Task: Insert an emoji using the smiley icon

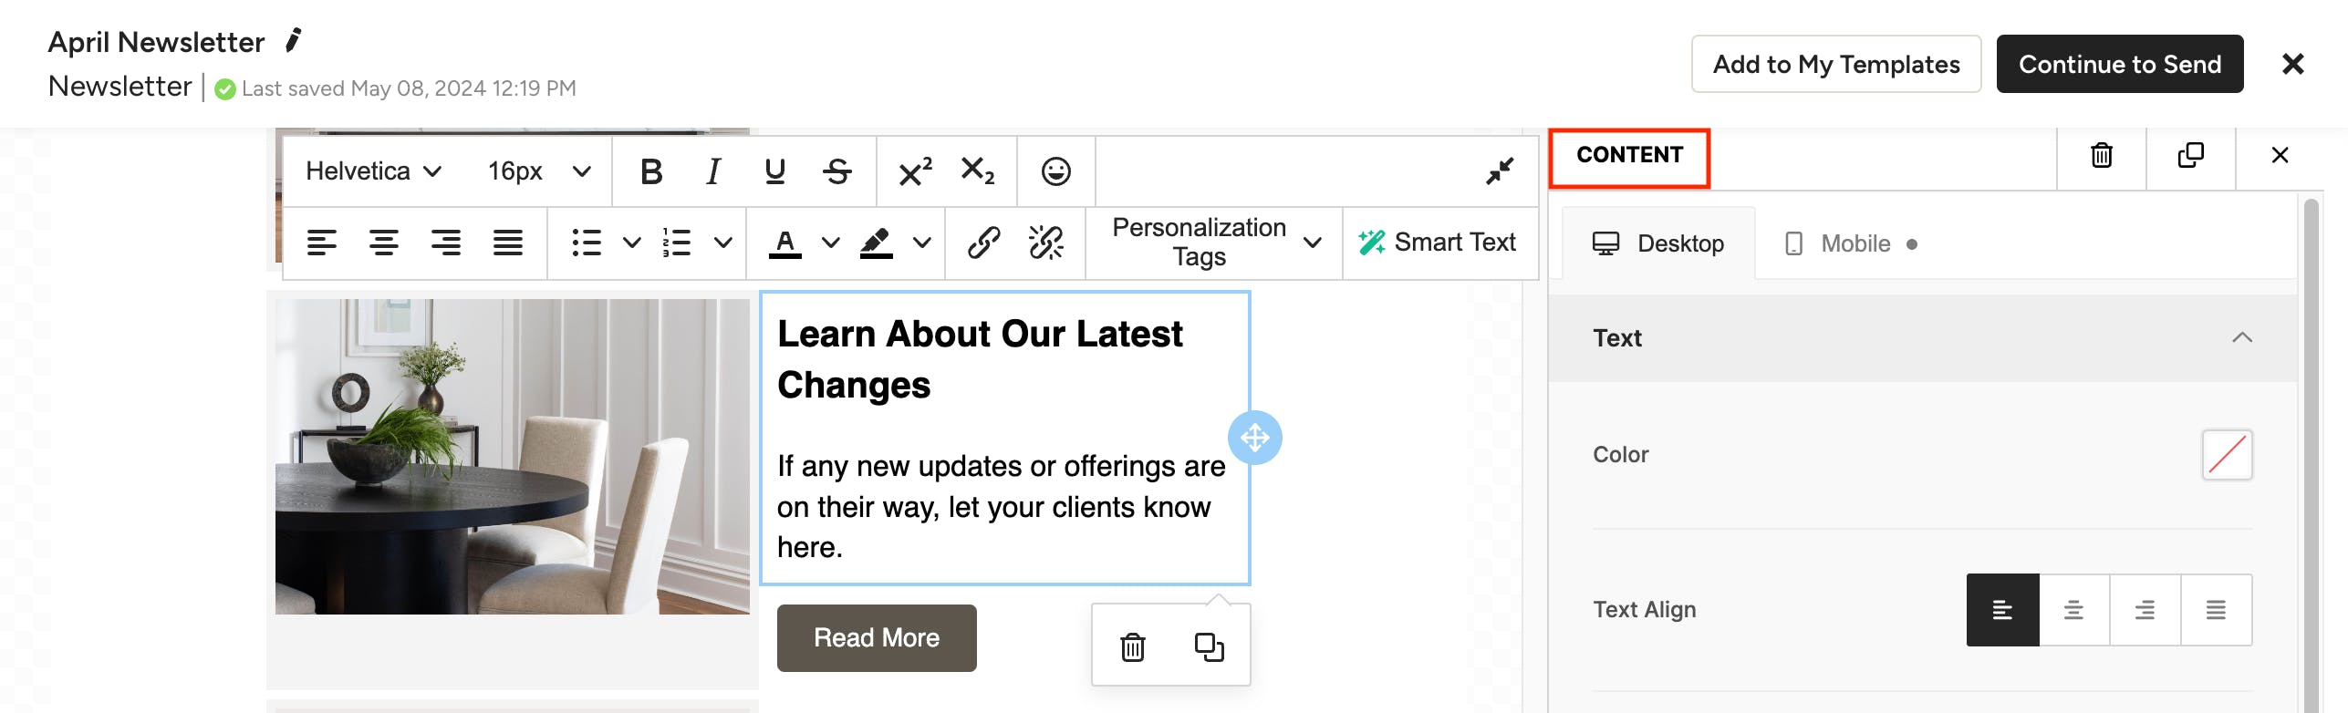Action: (x=1055, y=171)
